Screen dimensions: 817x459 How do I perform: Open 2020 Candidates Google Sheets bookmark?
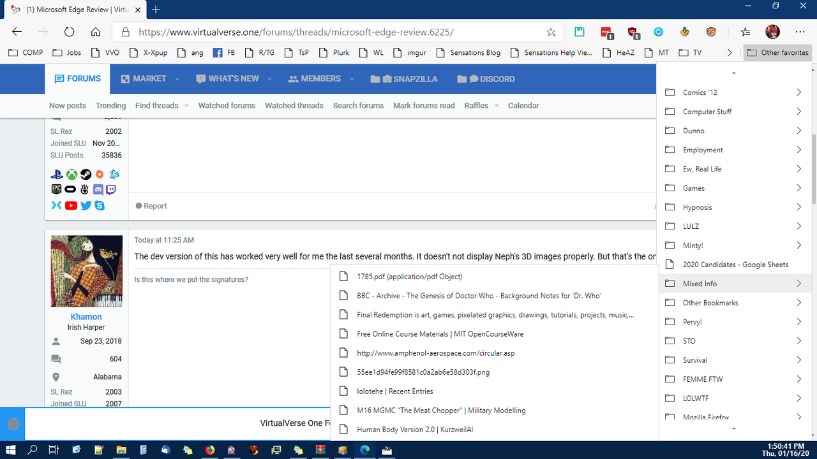(x=733, y=265)
